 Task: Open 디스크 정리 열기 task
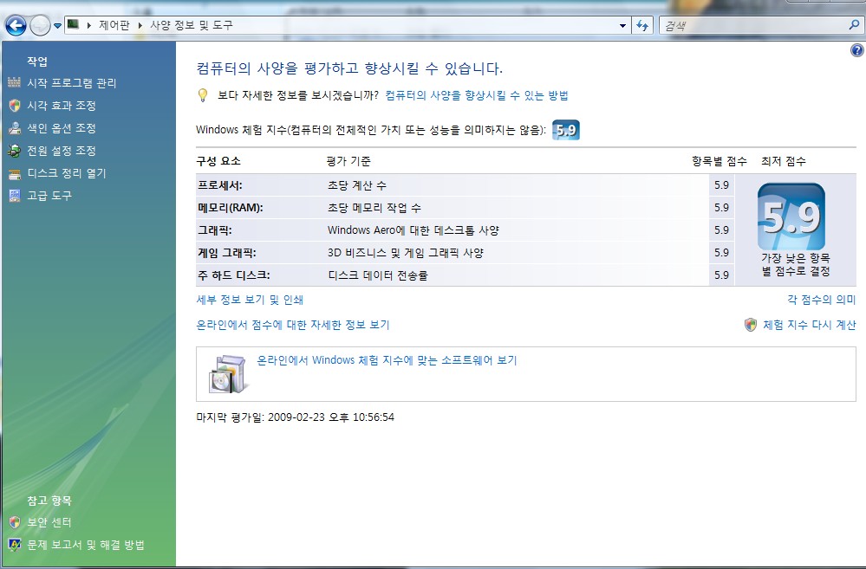tap(67, 173)
